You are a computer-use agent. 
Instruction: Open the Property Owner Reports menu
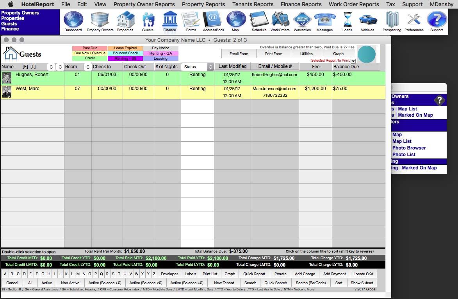[144, 4]
